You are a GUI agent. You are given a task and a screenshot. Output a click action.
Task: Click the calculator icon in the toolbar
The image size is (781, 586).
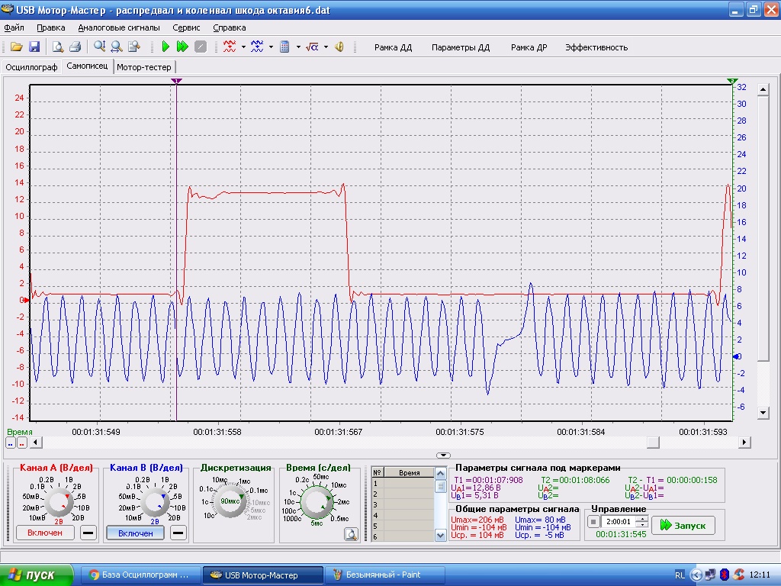[x=284, y=47]
